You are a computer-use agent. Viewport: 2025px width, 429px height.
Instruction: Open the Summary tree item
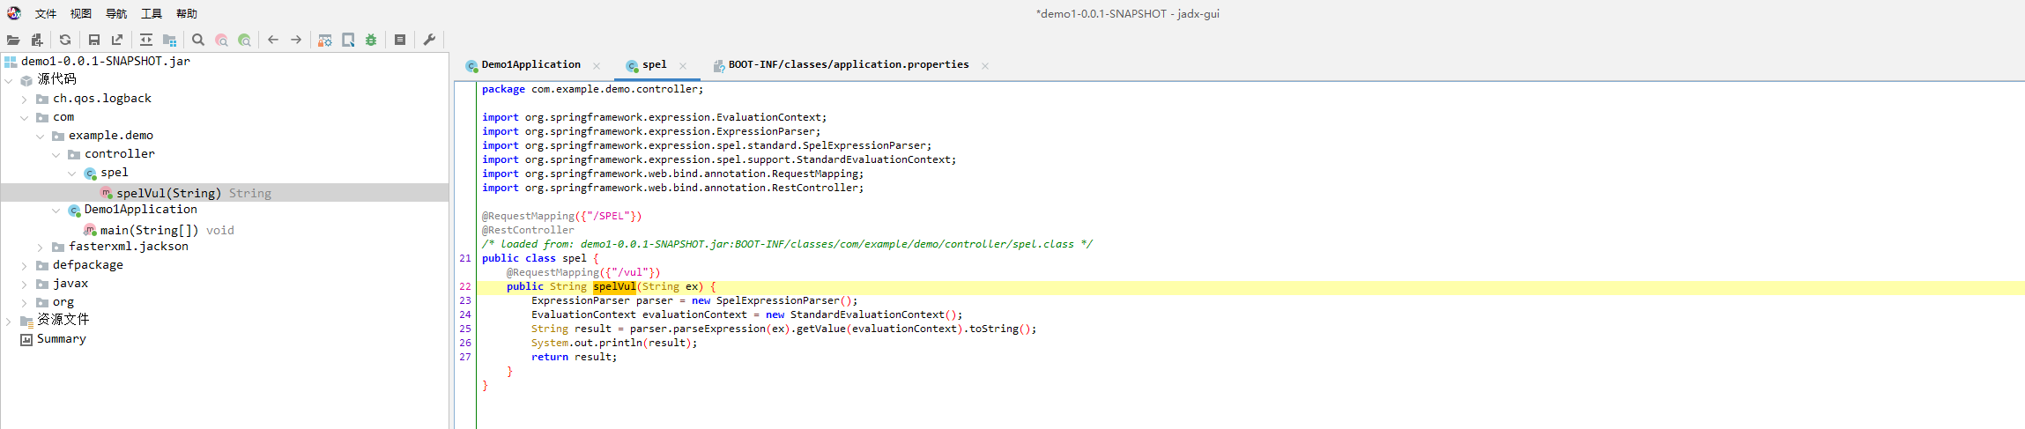61,339
